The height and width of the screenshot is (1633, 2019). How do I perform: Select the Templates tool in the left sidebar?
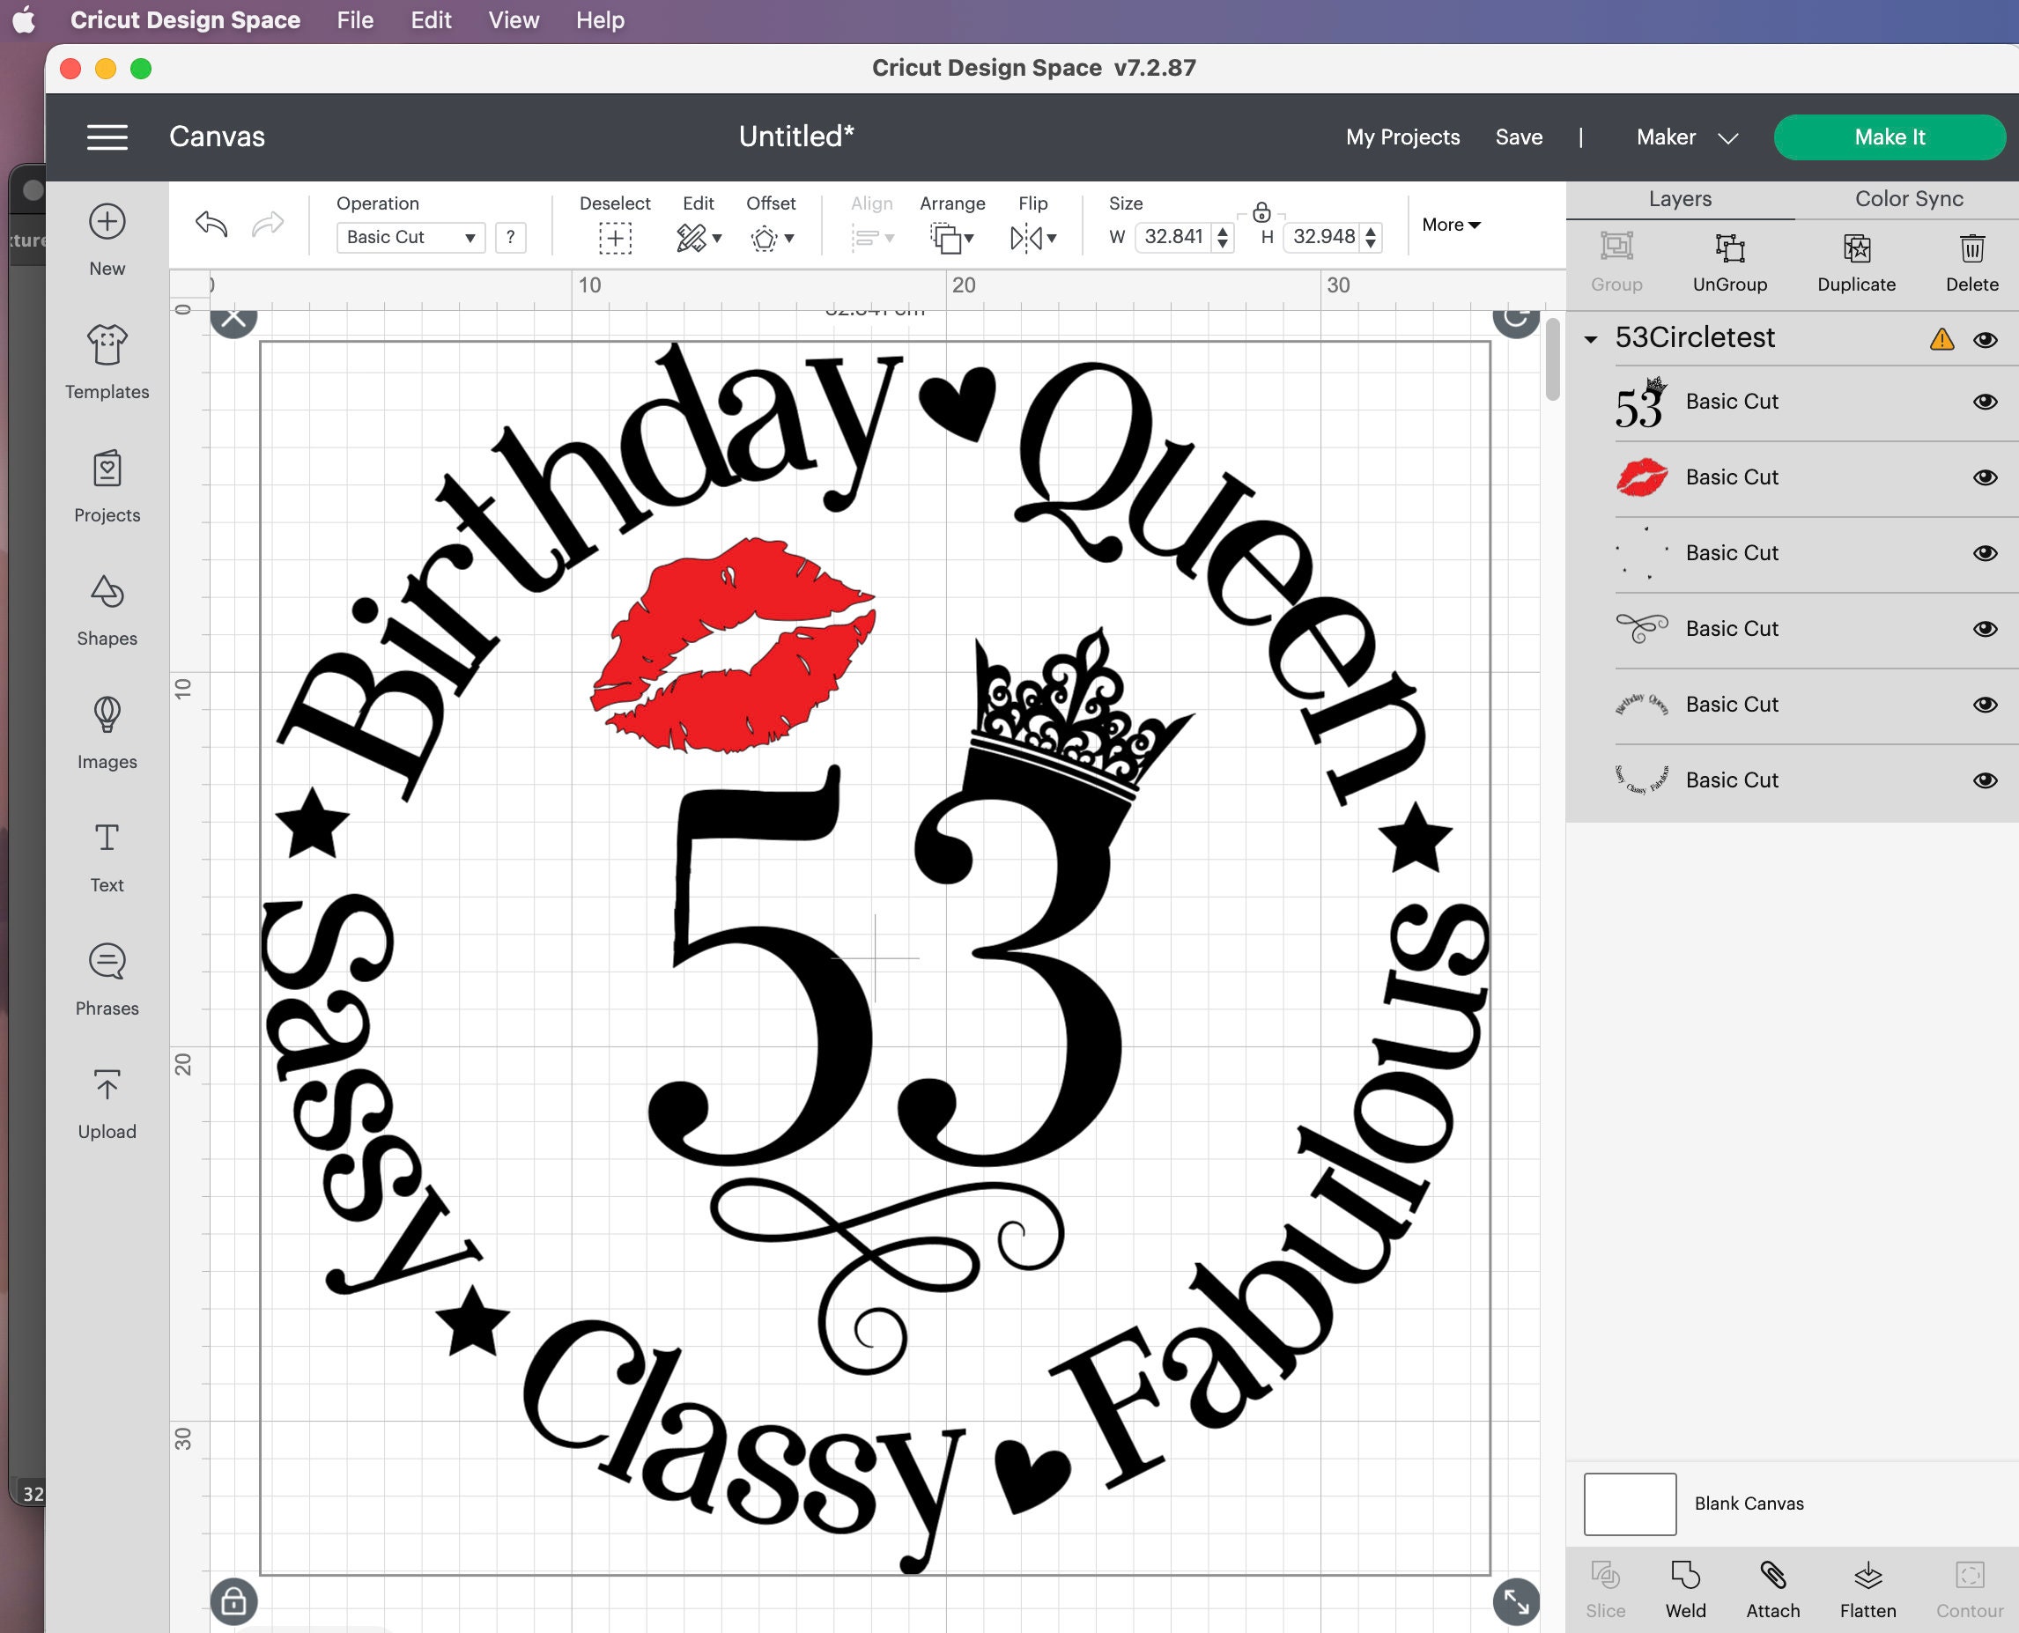pos(107,362)
